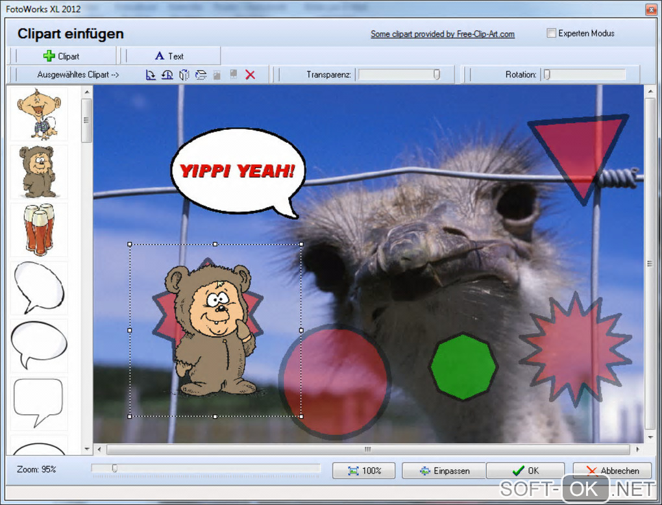Cancel with the Abbrechen button
Image resolution: width=662 pixels, height=505 pixels.
[612, 471]
